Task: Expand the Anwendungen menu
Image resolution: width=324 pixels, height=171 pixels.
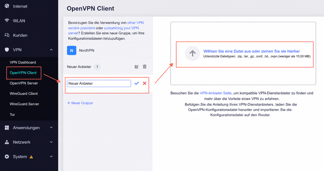Action: tap(51, 127)
